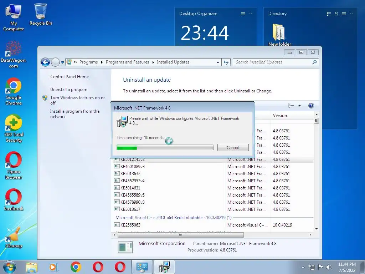
Task: Open recent pages dropdown arrow
Action: coord(62,62)
